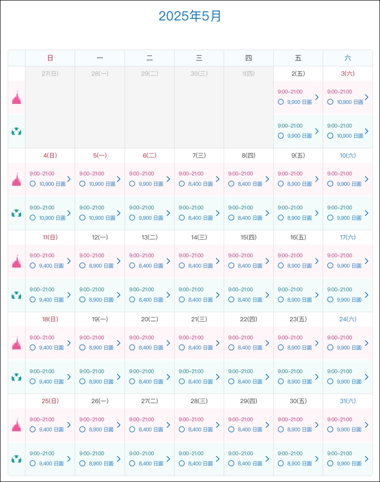Image resolution: width=380 pixels, height=482 pixels.
Task: Click the castle icon in week of May 11
Action: point(16,261)
